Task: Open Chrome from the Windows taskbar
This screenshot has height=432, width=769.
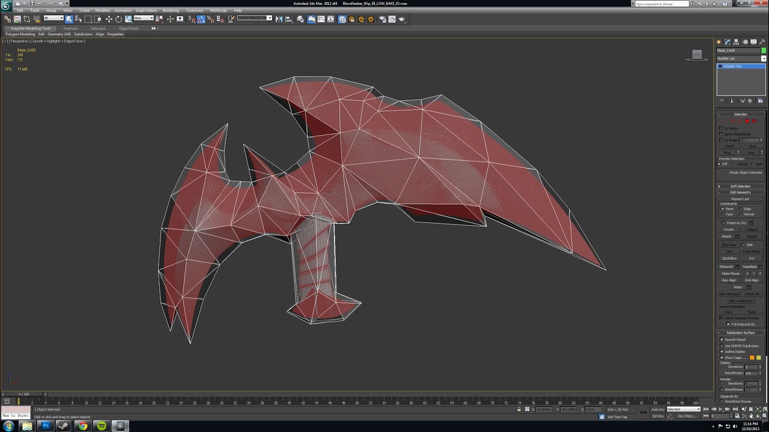Action: pyautogui.click(x=83, y=426)
